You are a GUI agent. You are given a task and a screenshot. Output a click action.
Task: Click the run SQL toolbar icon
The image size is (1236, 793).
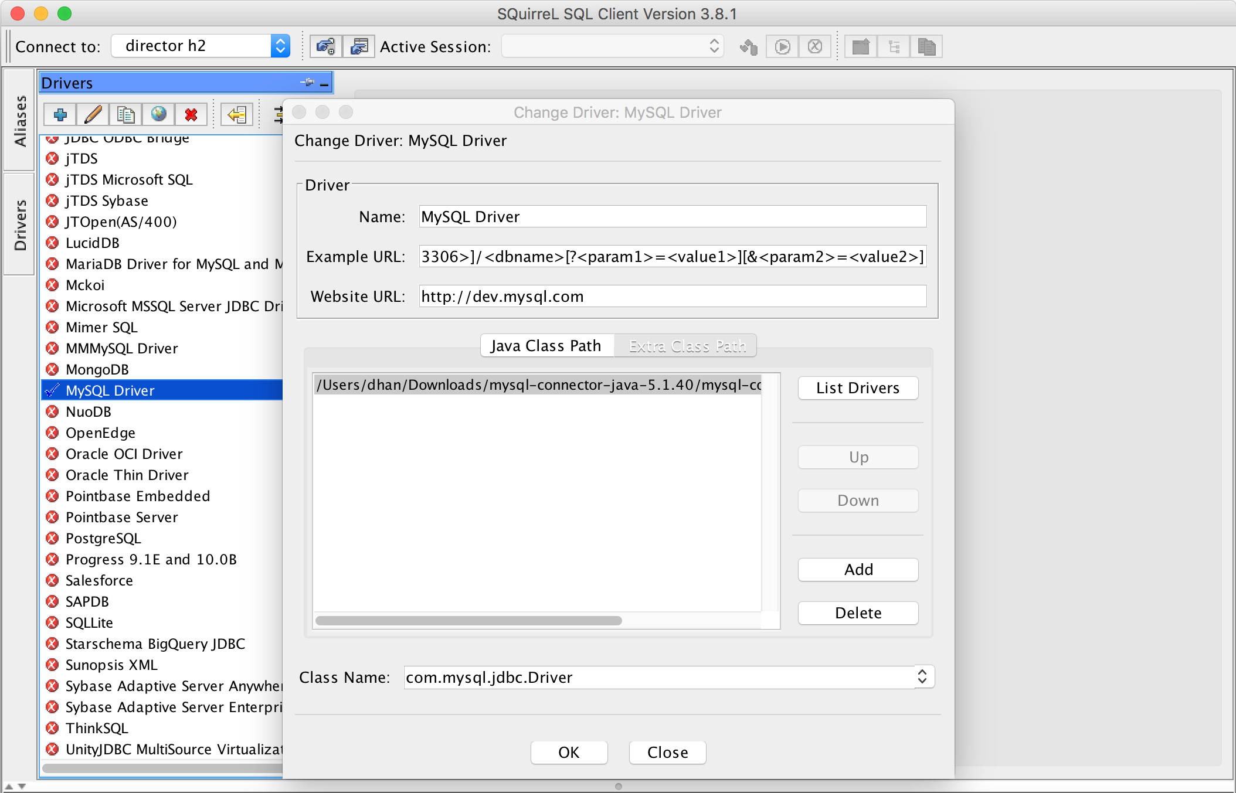[782, 46]
